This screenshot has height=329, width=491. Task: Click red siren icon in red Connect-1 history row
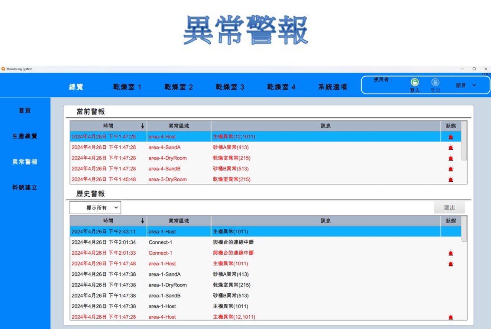click(450, 253)
